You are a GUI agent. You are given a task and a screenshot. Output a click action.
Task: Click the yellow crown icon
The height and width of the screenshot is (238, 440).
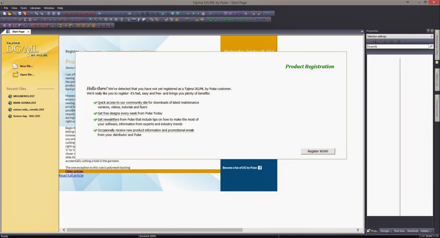coord(94,25)
